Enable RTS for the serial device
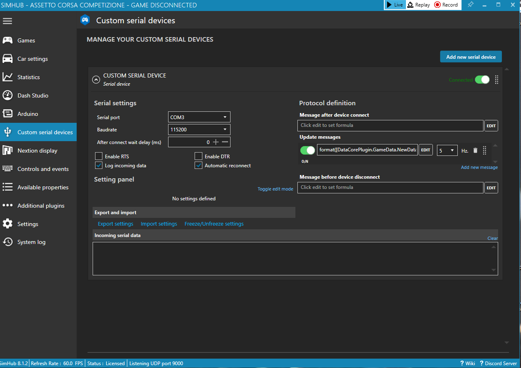 coord(98,156)
